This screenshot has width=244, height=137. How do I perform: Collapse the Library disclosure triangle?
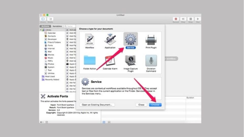point(41,30)
